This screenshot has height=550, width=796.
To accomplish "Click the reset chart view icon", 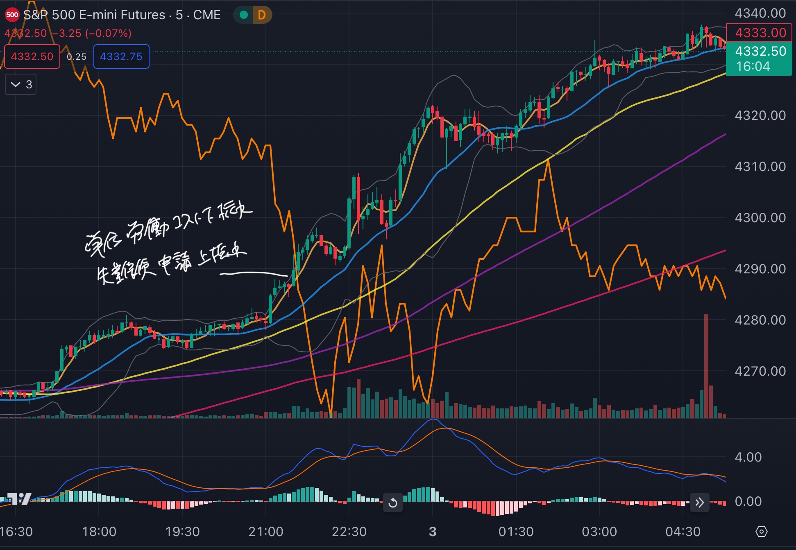I will (x=392, y=503).
